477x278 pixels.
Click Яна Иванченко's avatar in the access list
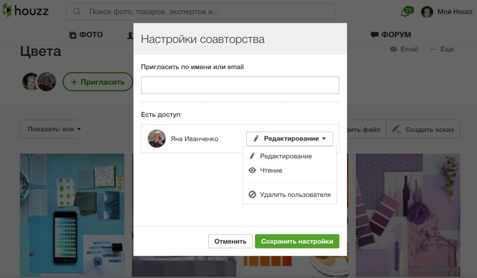pos(156,139)
